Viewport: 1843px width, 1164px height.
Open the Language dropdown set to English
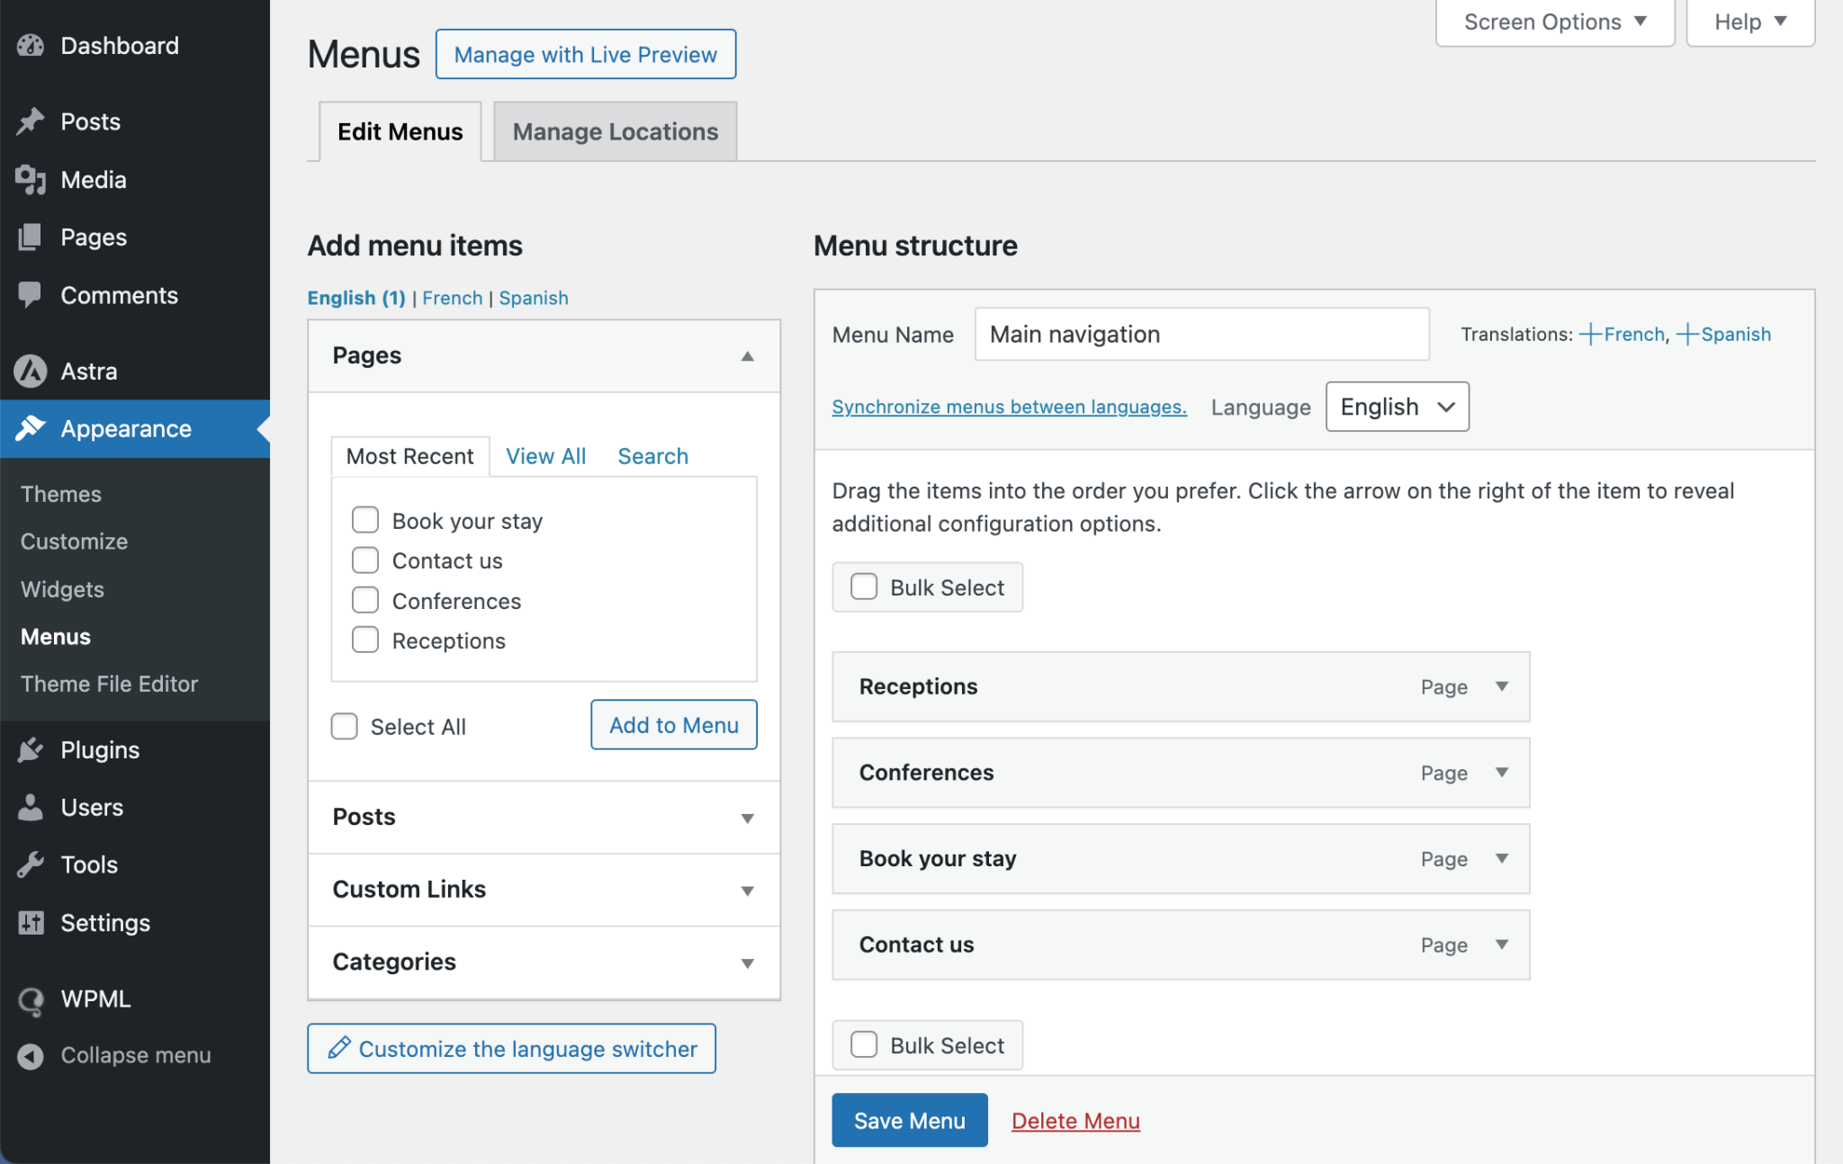pyautogui.click(x=1397, y=407)
